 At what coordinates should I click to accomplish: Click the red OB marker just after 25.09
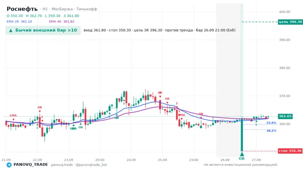(x=167, y=99)
